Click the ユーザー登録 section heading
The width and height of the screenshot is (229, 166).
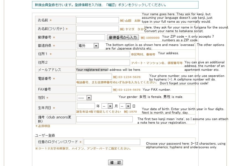[45, 135]
